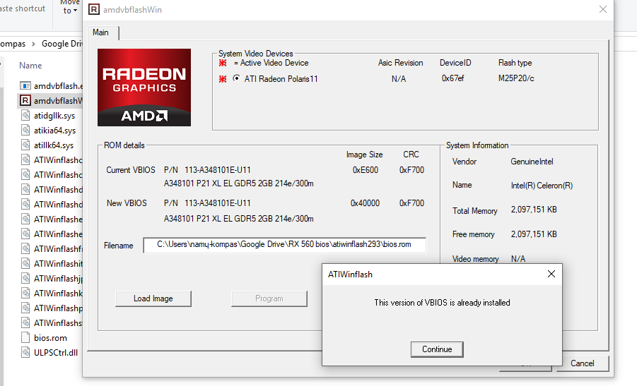Click the Cancel button in amdvbflashWin

tap(582, 363)
